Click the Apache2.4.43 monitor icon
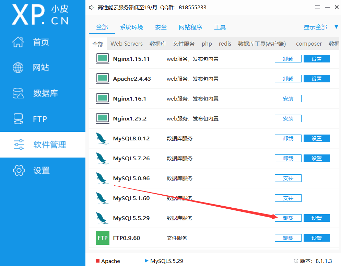The width and height of the screenshot is (341, 266). (103, 79)
